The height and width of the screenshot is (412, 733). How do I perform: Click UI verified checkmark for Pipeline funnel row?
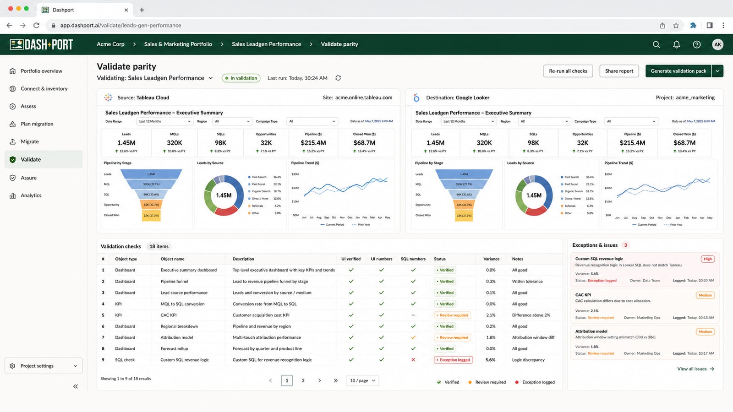[x=351, y=282]
